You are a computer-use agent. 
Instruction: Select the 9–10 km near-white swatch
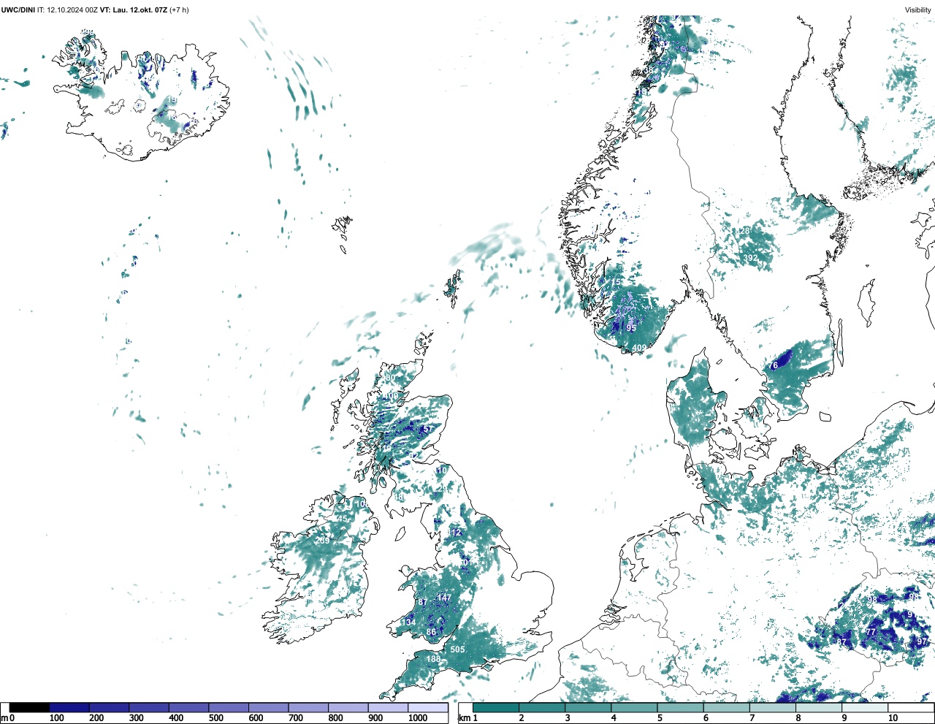(865, 707)
